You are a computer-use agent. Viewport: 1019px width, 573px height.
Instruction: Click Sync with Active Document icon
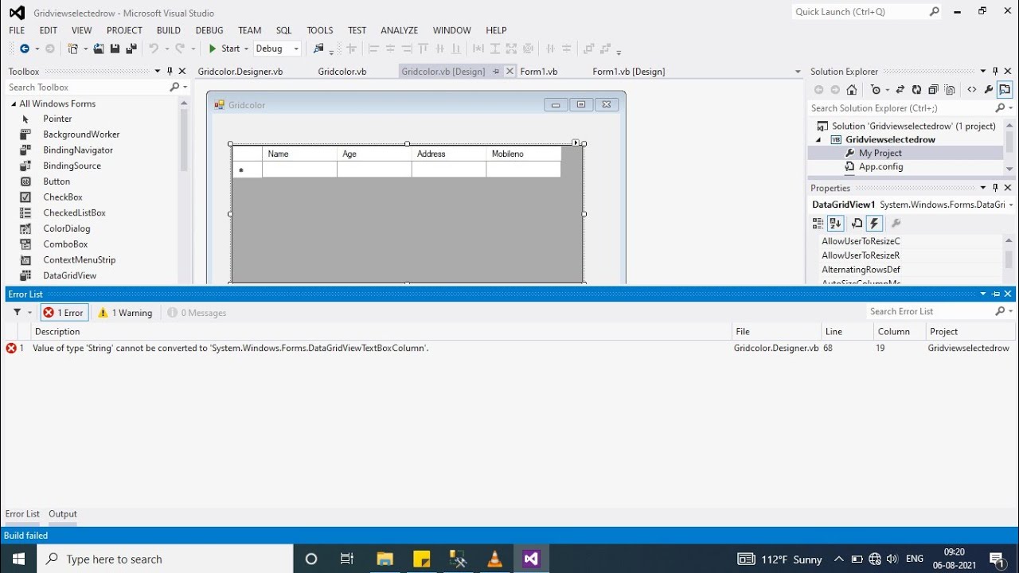(x=900, y=90)
